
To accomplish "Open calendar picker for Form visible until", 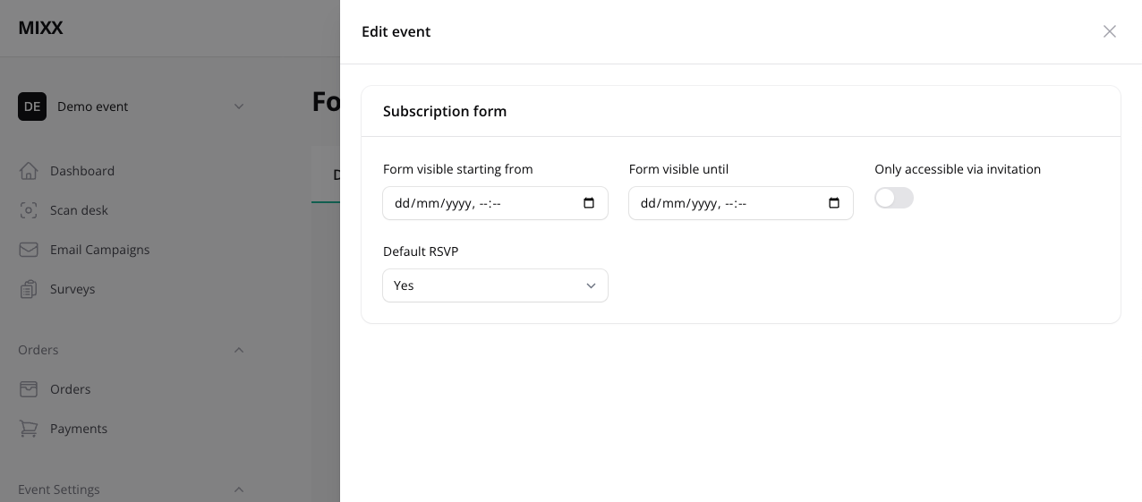I will click(834, 203).
